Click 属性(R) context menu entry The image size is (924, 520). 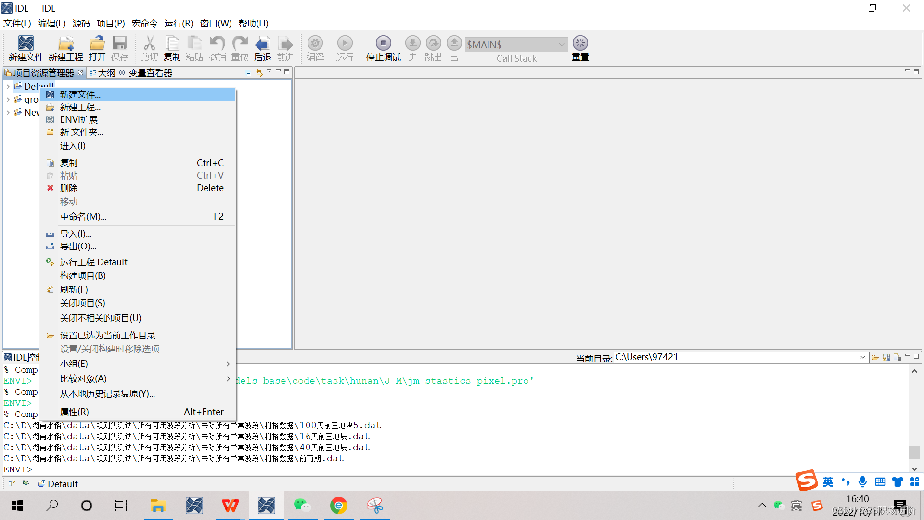[74, 412]
